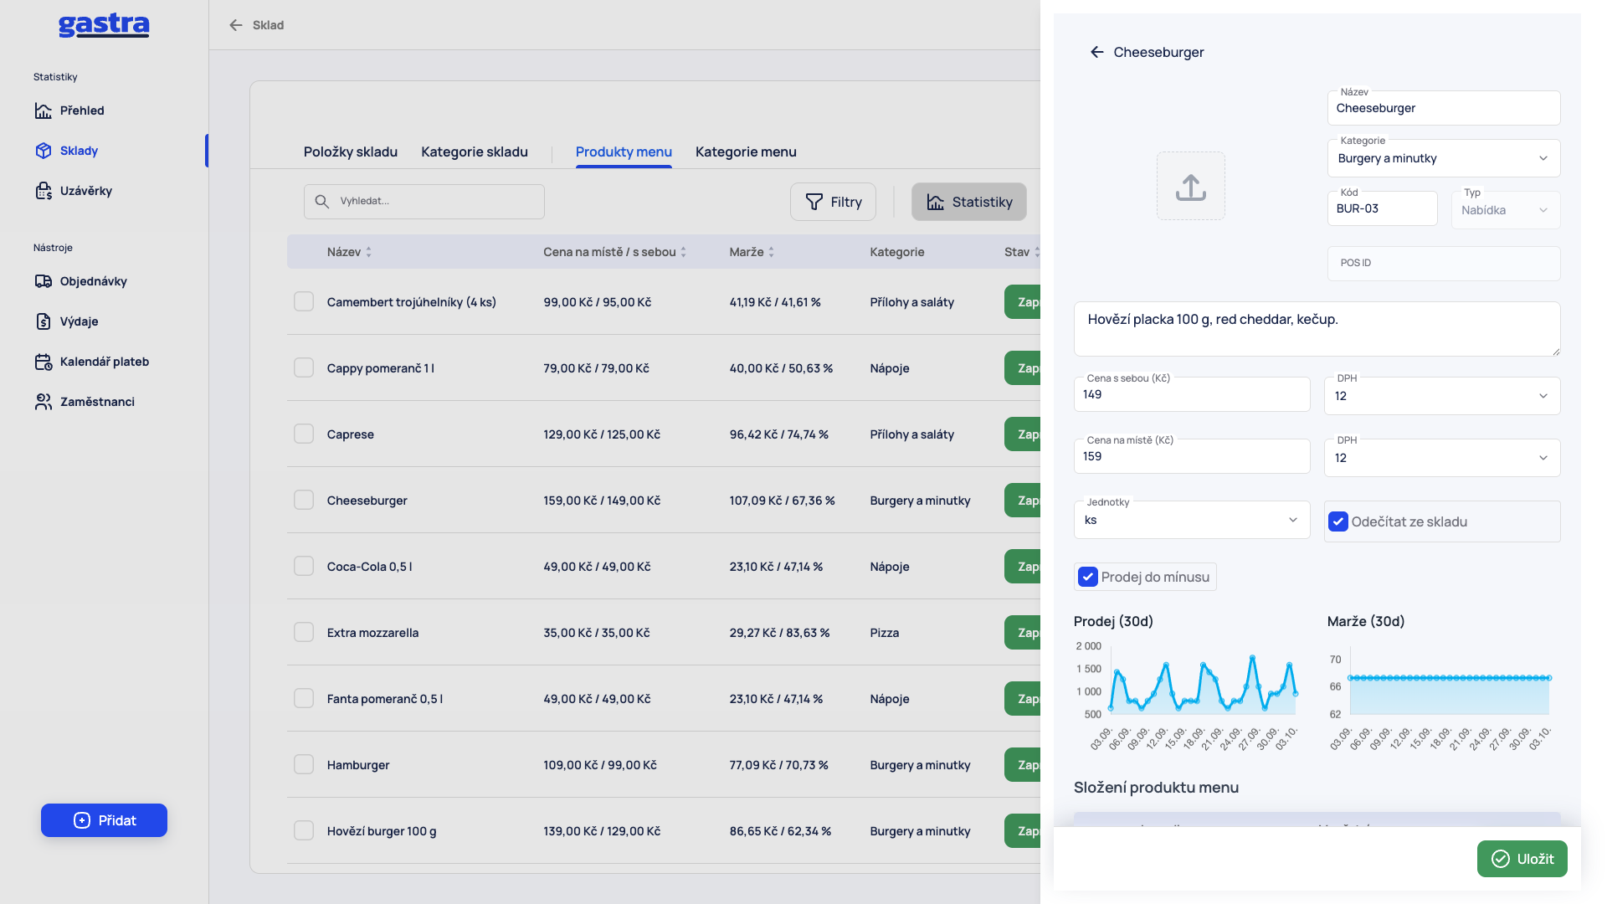The width and height of the screenshot is (1607, 904).
Task: Select Camembert trojúhelníky row checkbox
Action: [304, 301]
